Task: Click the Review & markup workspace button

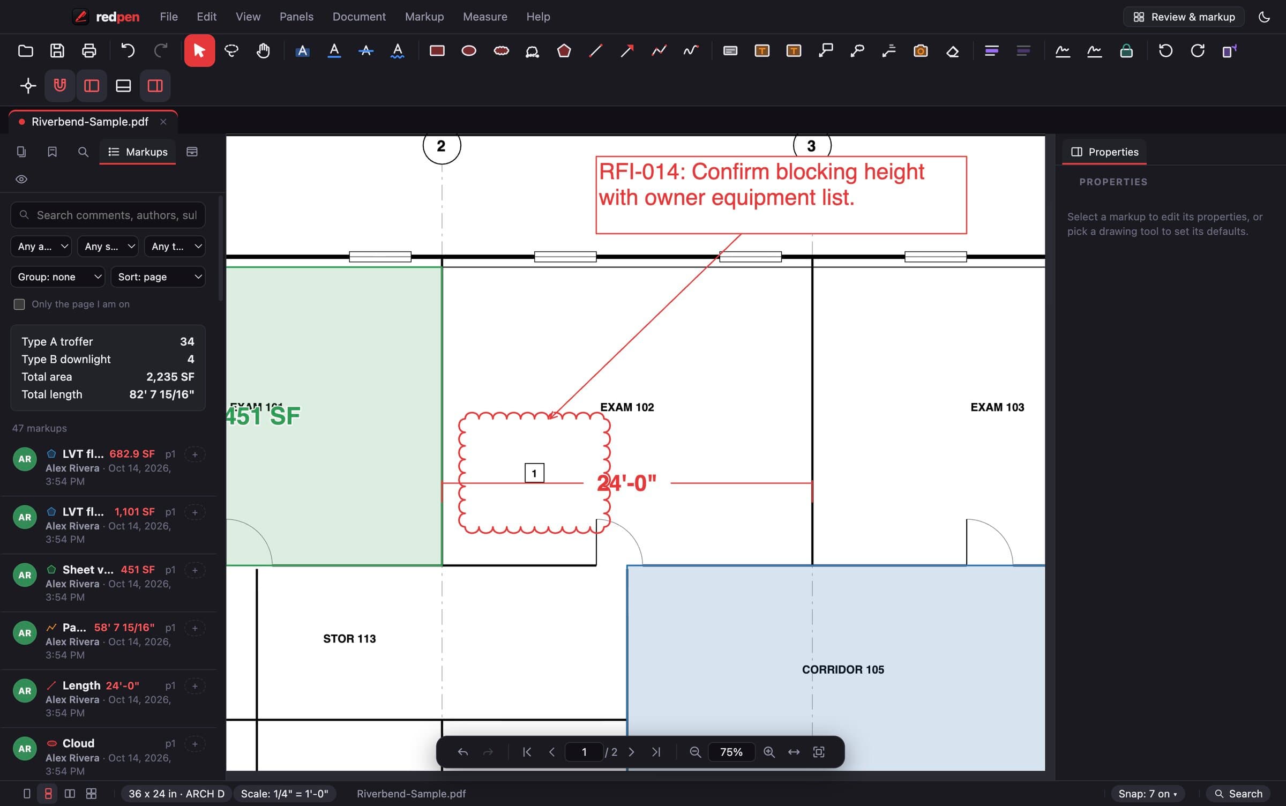Action: click(x=1184, y=17)
